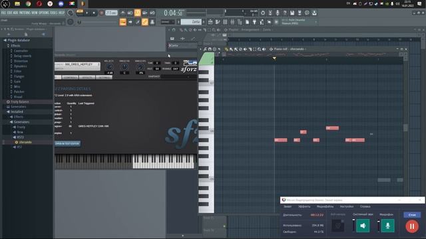Click the transport record button

pos(101,13)
